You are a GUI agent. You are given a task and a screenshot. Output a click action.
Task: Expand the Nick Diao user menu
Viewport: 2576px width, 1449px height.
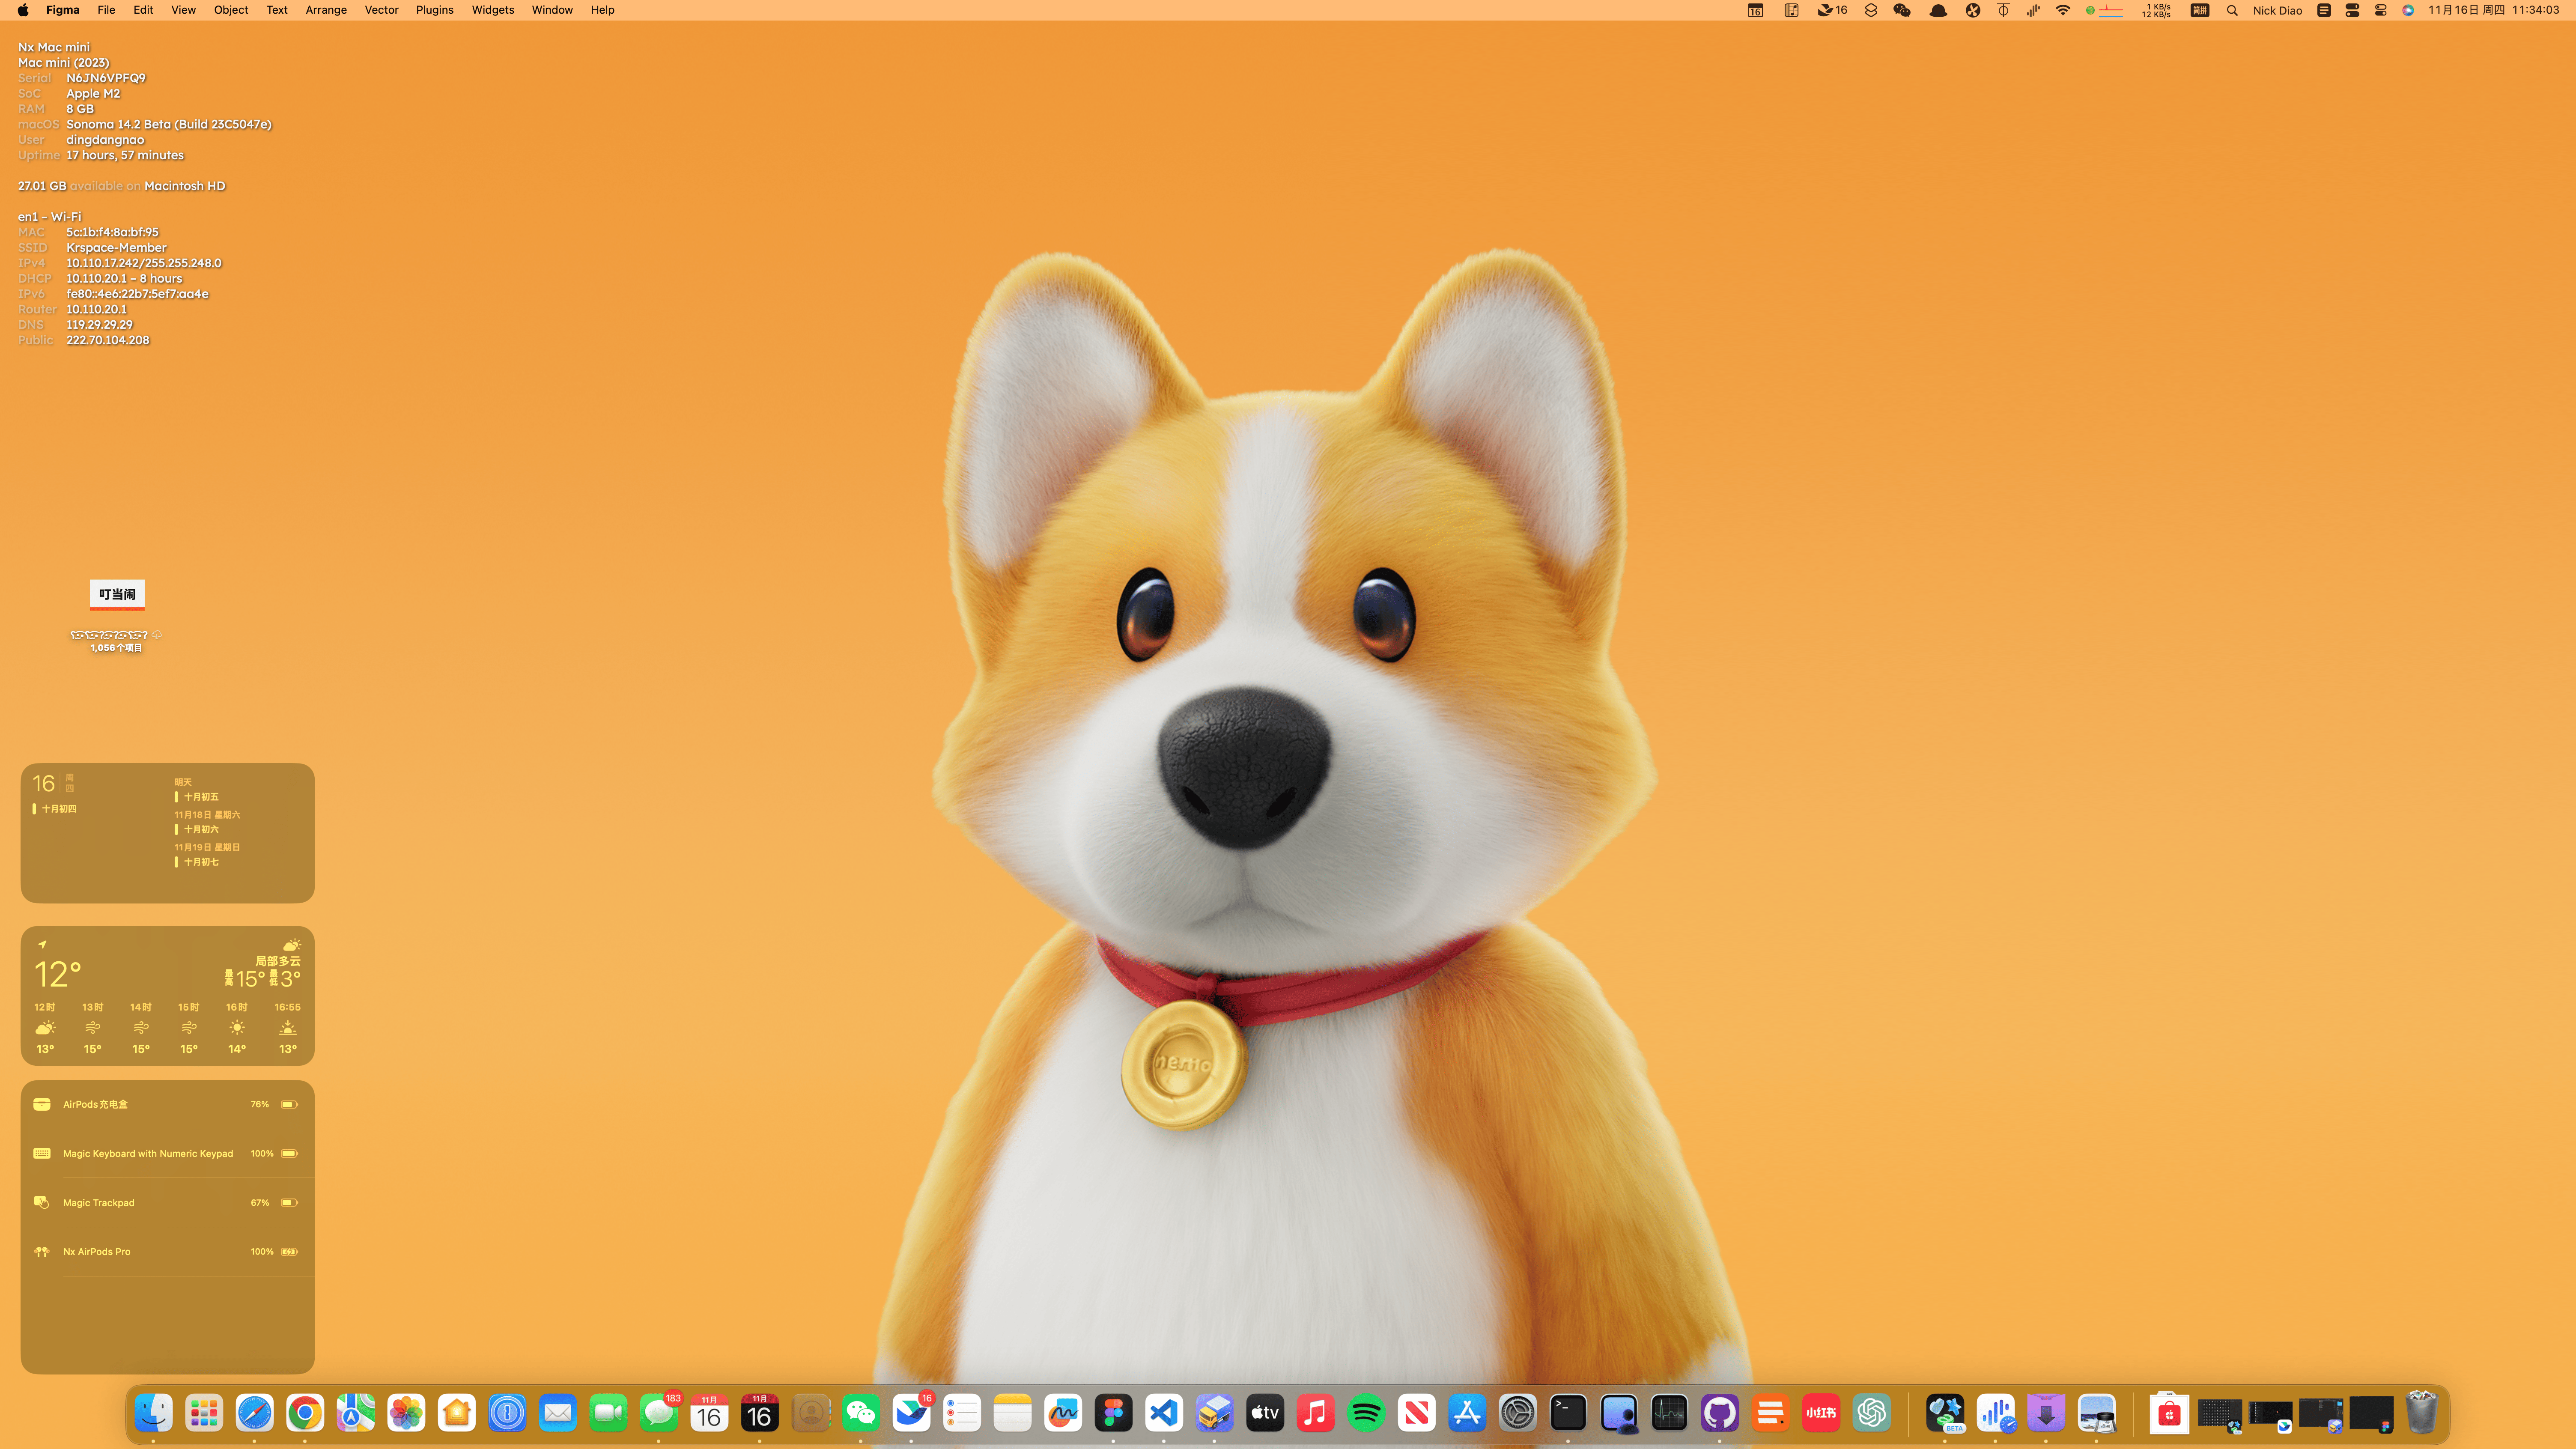2277,10
